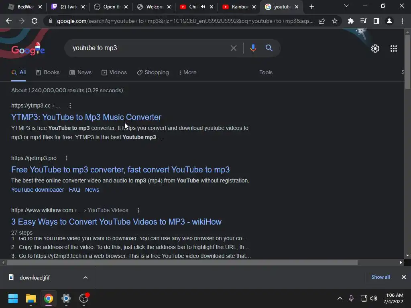
Task: Reload the Google search page
Action: click(35, 21)
